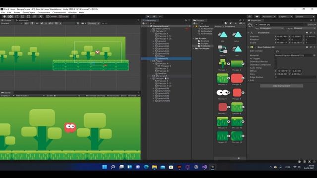Open the Gizmos dropdown in Scene view
Image resolution: width=317 pixels, height=178 pixels.
point(93,23)
